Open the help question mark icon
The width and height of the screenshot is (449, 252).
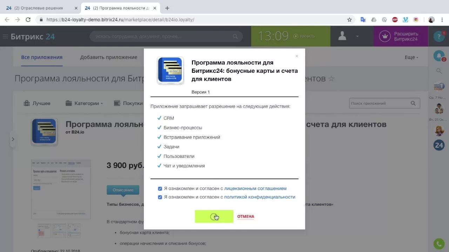pyautogui.click(x=439, y=36)
